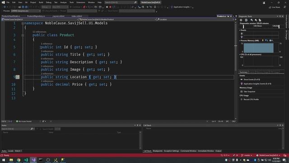Open the Tools menu
This screenshot has width=289, height=163.
point(71,2)
